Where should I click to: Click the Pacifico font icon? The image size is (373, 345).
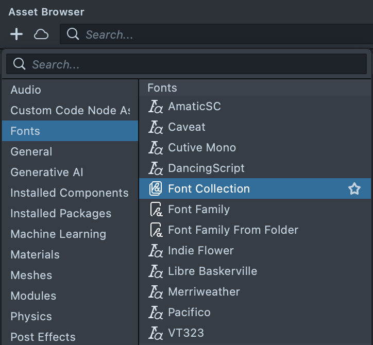point(156,313)
